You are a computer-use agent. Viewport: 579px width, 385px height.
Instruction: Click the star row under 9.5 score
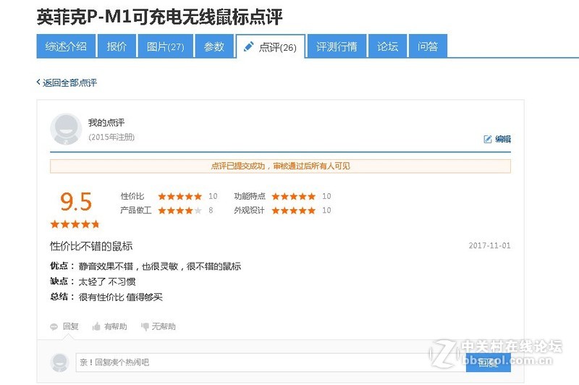tap(75, 224)
